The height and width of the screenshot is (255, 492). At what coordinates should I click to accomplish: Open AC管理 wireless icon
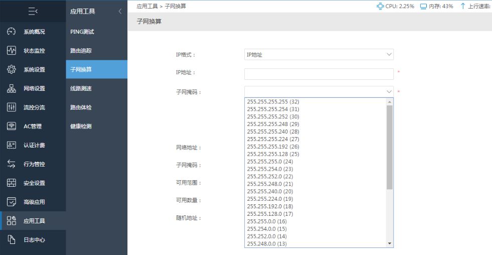coord(12,126)
